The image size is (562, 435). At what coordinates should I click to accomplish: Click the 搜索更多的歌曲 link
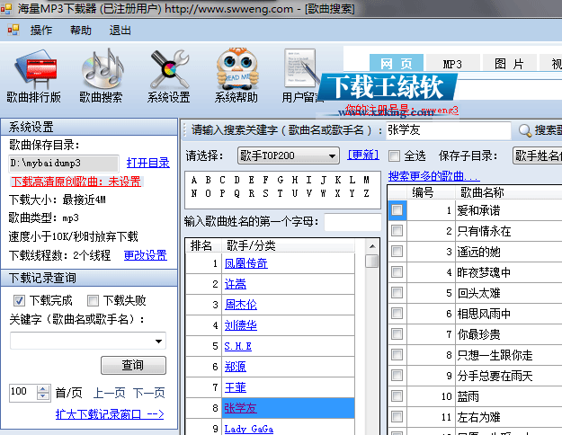433,176
